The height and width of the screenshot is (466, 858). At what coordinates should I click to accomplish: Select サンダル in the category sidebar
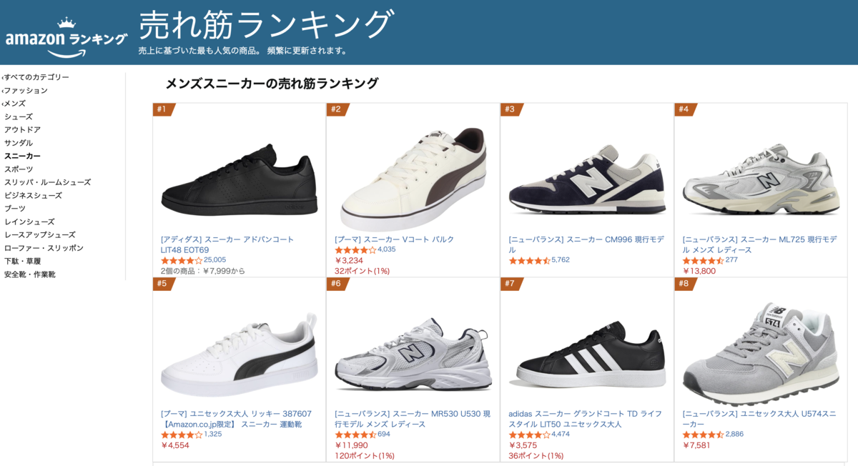(x=19, y=143)
